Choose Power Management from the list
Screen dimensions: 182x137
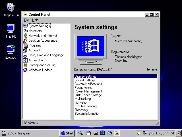tap(88, 91)
